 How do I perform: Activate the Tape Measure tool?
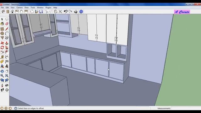tap(2, 57)
